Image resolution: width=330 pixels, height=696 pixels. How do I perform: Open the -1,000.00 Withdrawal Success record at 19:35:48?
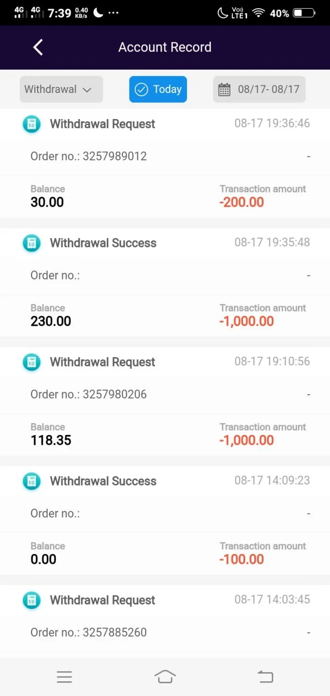tap(165, 283)
